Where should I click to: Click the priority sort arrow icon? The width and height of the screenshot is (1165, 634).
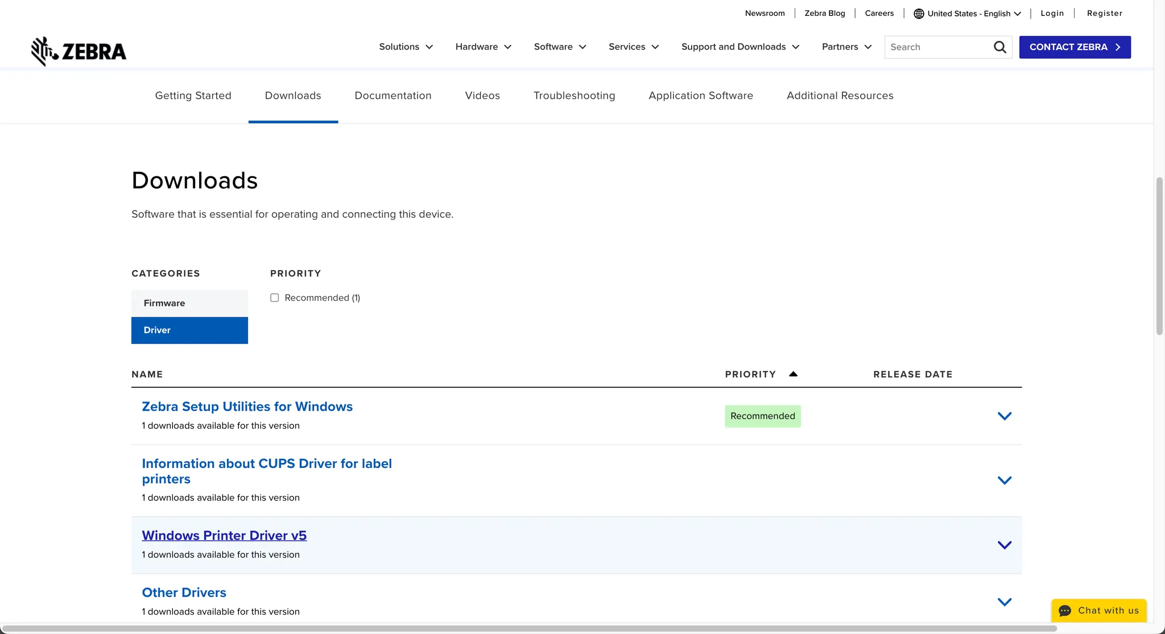pyautogui.click(x=793, y=374)
